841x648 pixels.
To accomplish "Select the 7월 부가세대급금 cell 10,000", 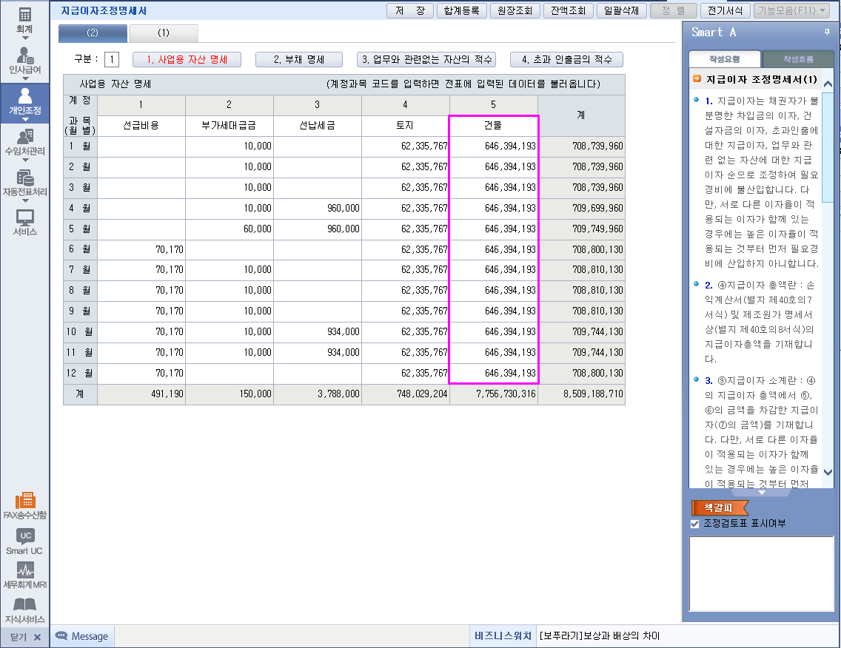I will click(229, 270).
